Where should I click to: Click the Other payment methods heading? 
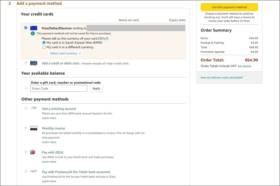coord(45,99)
